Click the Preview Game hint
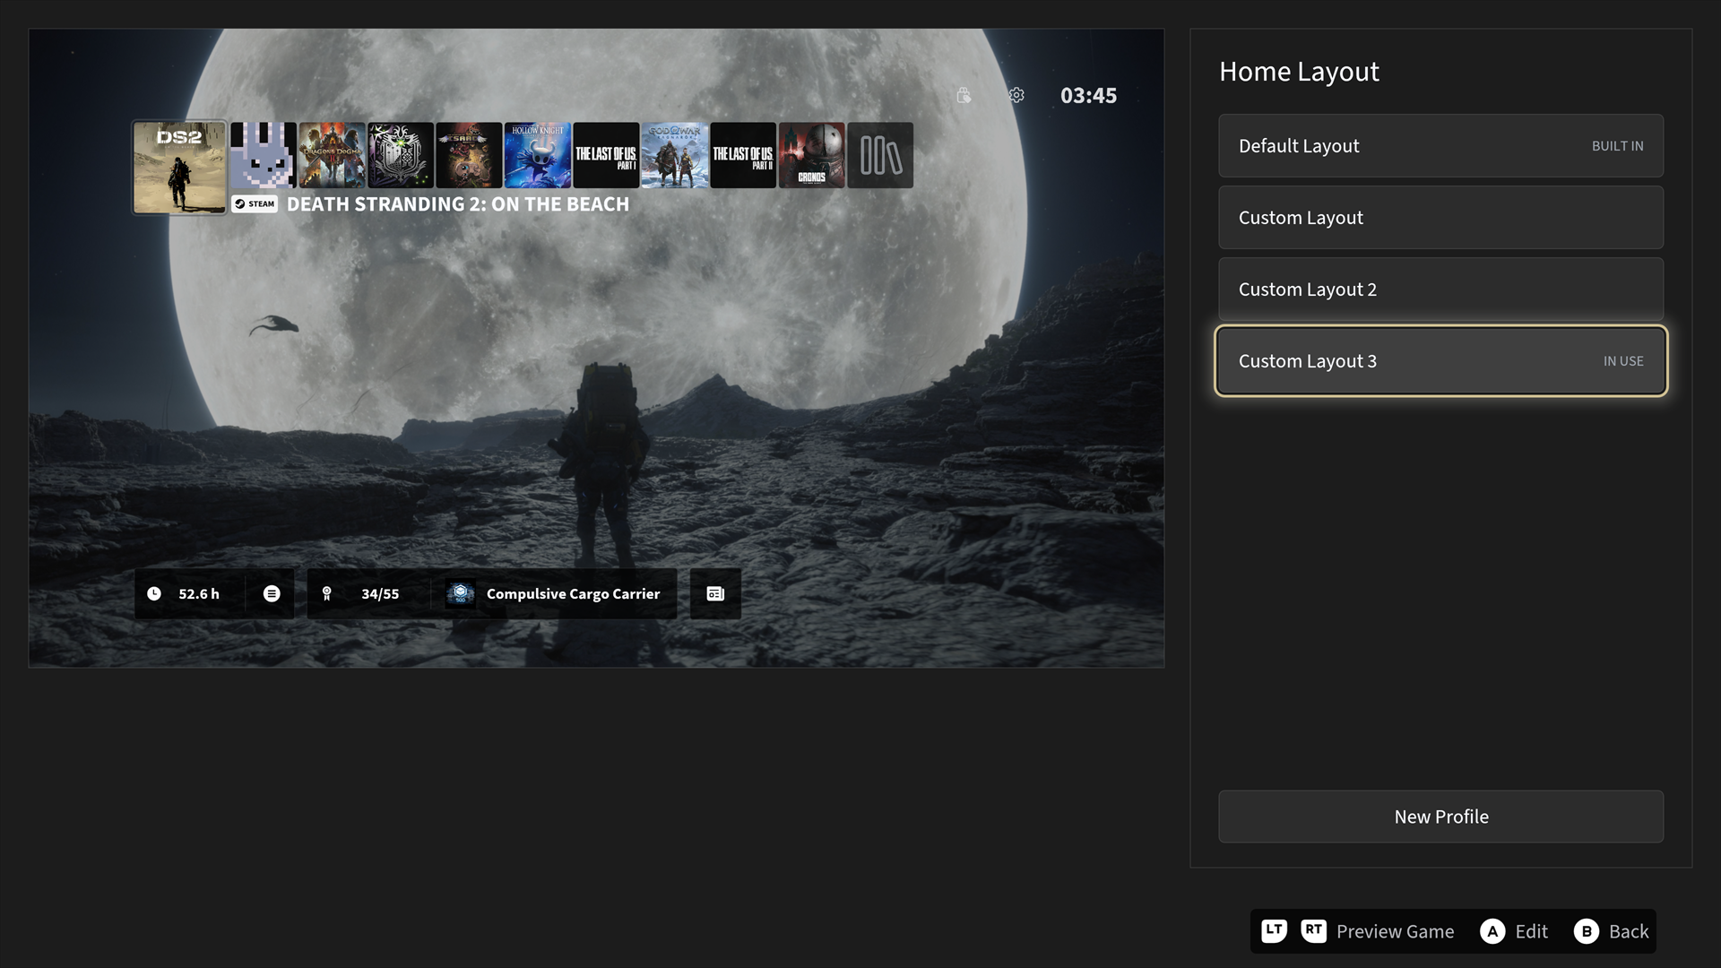Screen dimensions: 1721x968 coord(1395,931)
